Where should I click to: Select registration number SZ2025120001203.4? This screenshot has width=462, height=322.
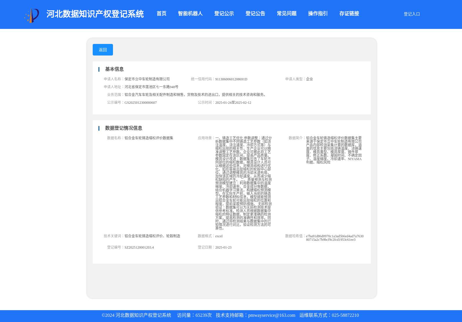pos(139,247)
